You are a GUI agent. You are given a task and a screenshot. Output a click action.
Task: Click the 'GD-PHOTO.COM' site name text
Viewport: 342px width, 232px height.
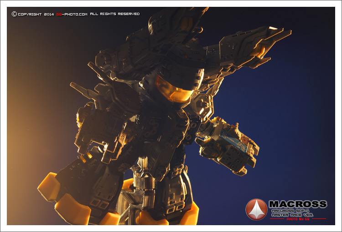(x=72, y=15)
